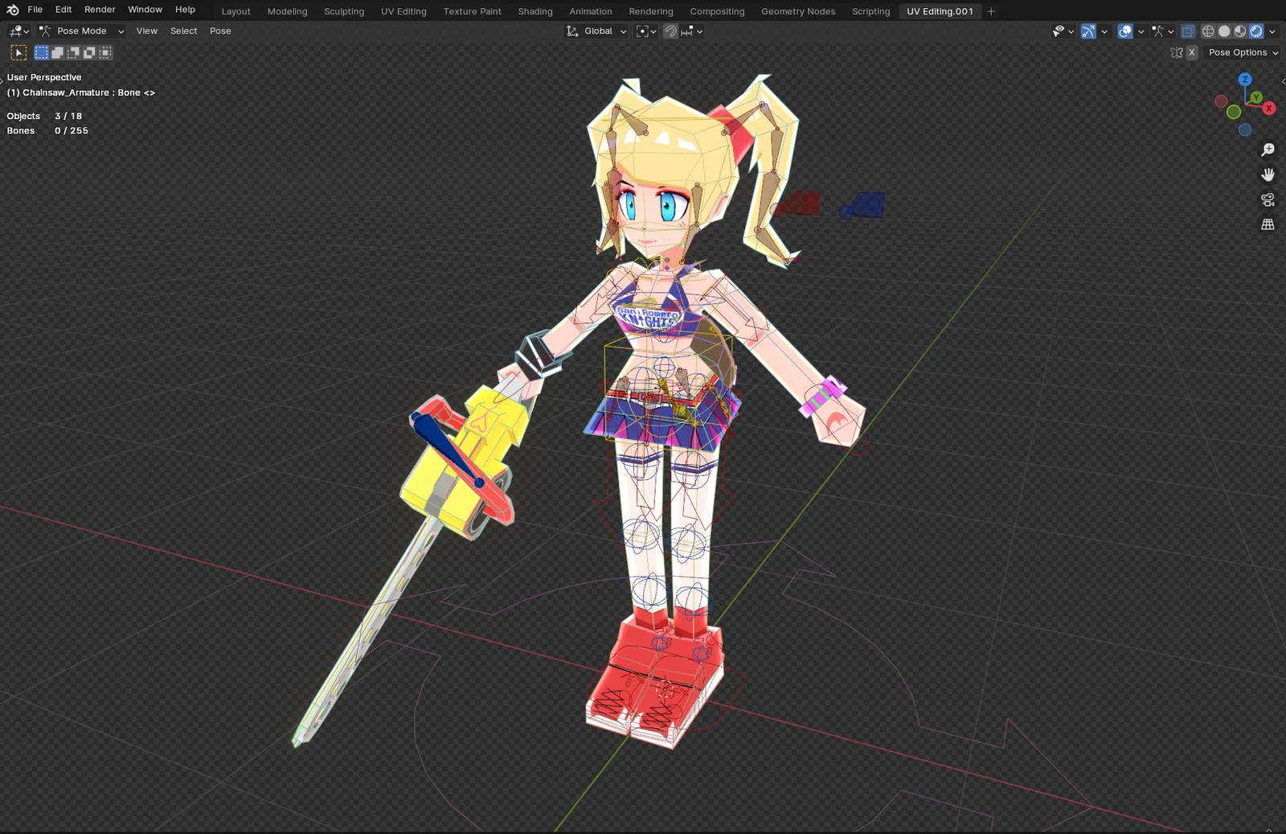Enable X-axis mirror with the X toggle
This screenshot has height=834, width=1286.
point(1193,52)
